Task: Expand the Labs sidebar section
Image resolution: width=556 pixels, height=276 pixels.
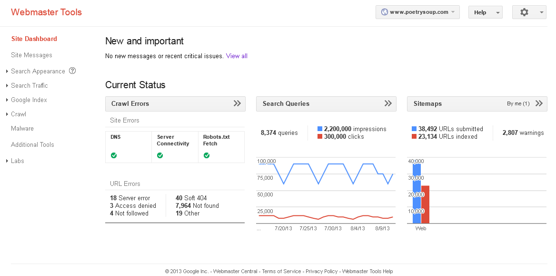Action: tap(7, 161)
